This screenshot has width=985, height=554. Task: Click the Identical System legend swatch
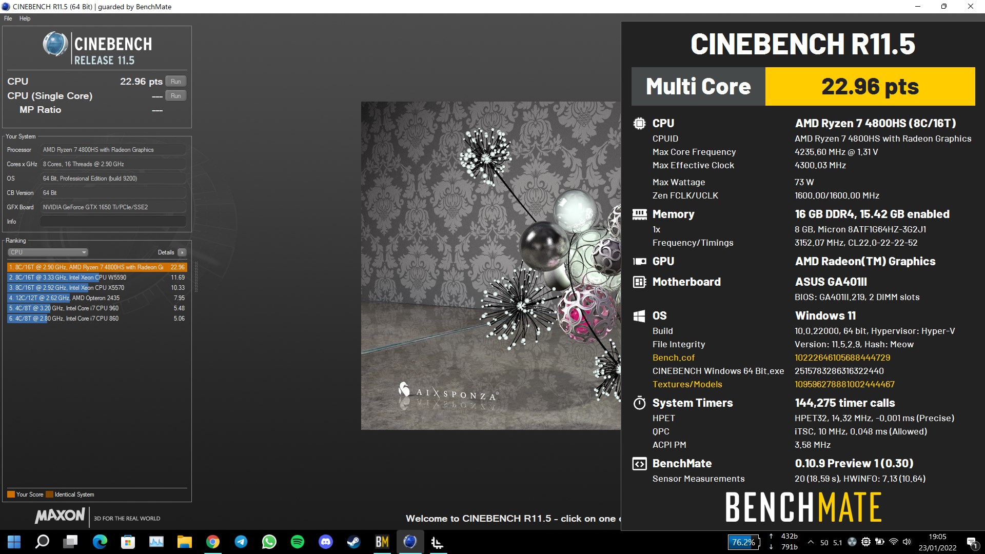click(49, 494)
